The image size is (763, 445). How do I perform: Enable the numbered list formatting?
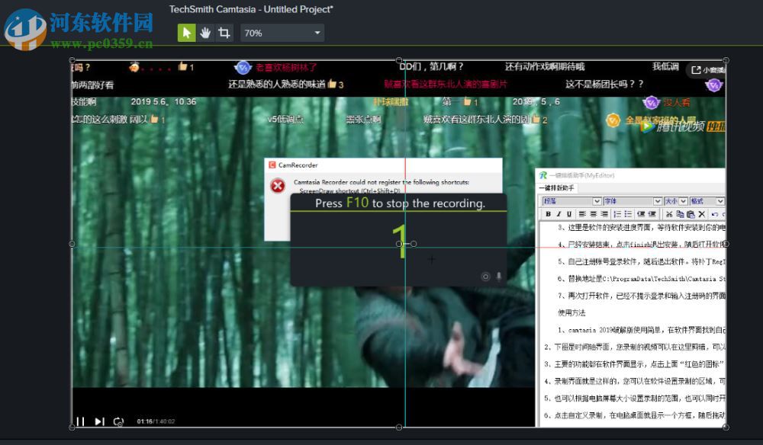pyautogui.click(x=617, y=213)
